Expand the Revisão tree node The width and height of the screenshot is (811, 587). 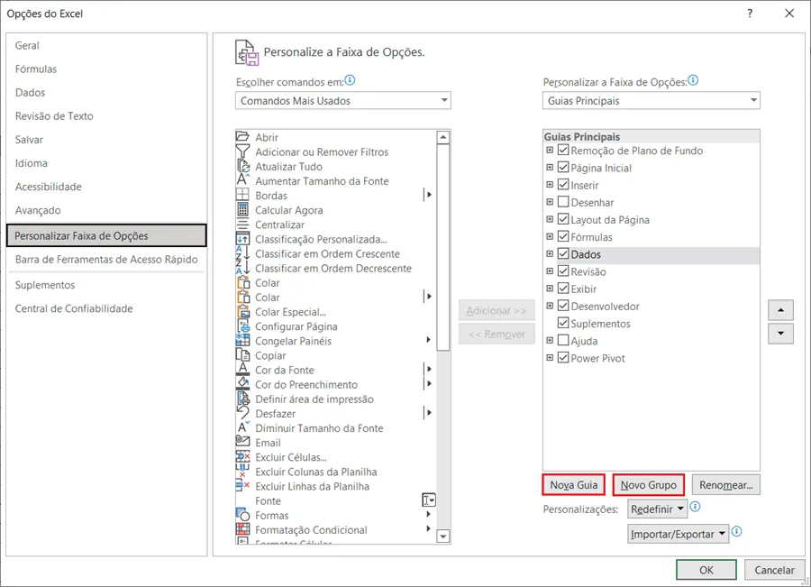click(x=550, y=271)
